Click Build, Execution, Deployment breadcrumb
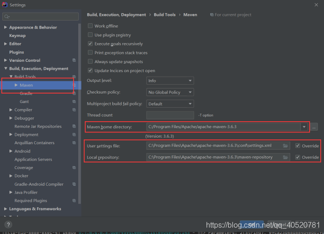The width and height of the screenshot is (324, 234). point(116,15)
